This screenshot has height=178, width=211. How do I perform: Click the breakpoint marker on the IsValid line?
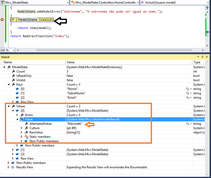[2, 20]
